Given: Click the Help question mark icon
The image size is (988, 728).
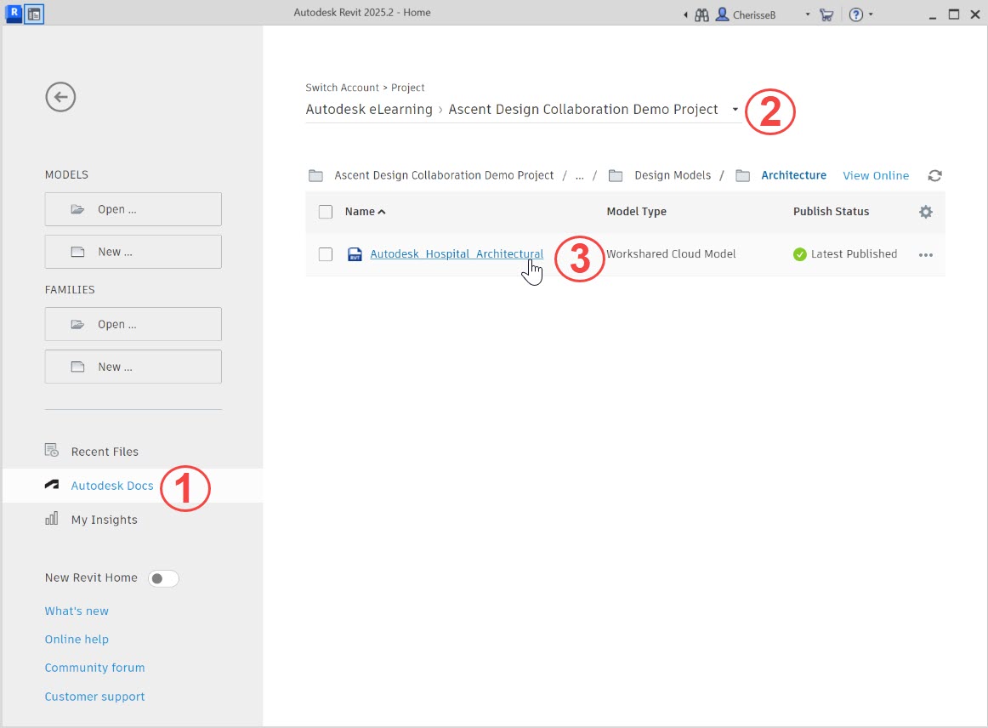Looking at the screenshot, I should click(x=855, y=14).
